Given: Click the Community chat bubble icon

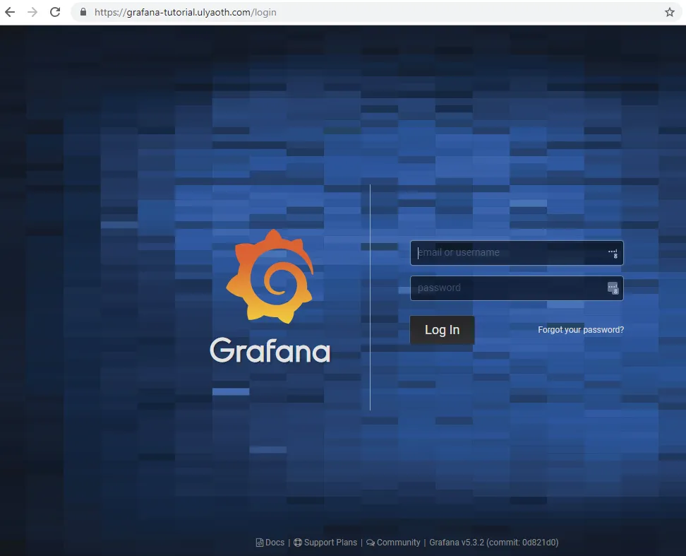Looking at the screenshot, I should (x=371, y=543).
